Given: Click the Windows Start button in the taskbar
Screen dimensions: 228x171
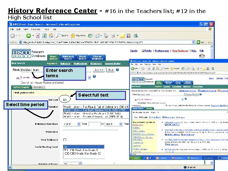Looking at the screenshot, I should tap(135, 158).
